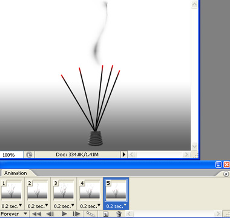Change frame 2 delay time
230x218 pixels.
[x=38, y=207]
